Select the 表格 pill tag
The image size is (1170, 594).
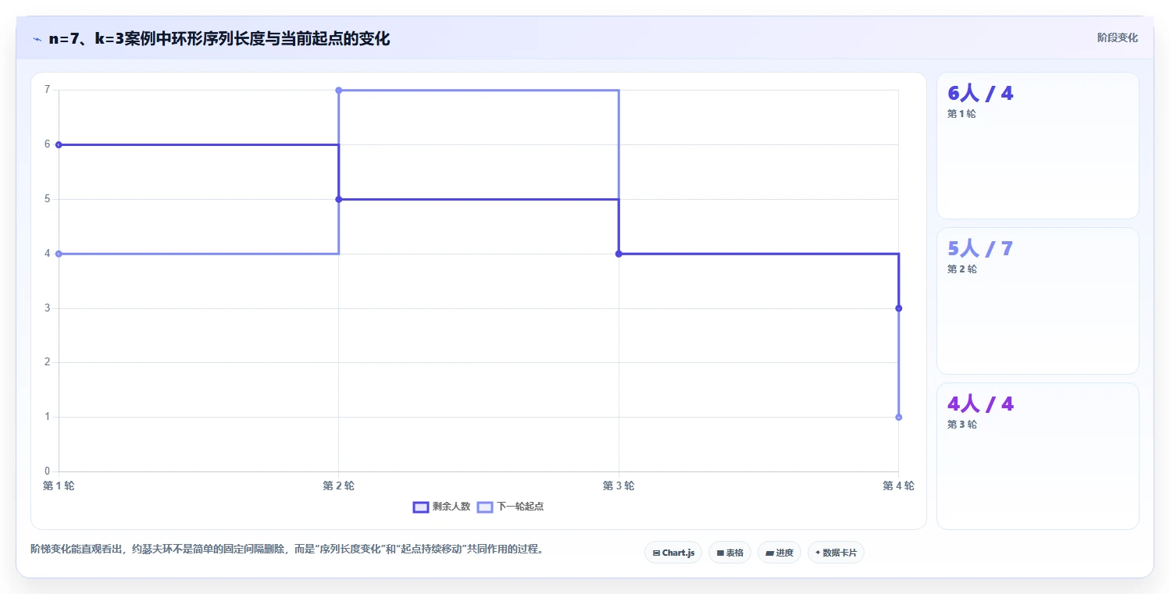click(729, 553)
